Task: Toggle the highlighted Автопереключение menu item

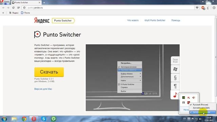Action: click(203, 112)
